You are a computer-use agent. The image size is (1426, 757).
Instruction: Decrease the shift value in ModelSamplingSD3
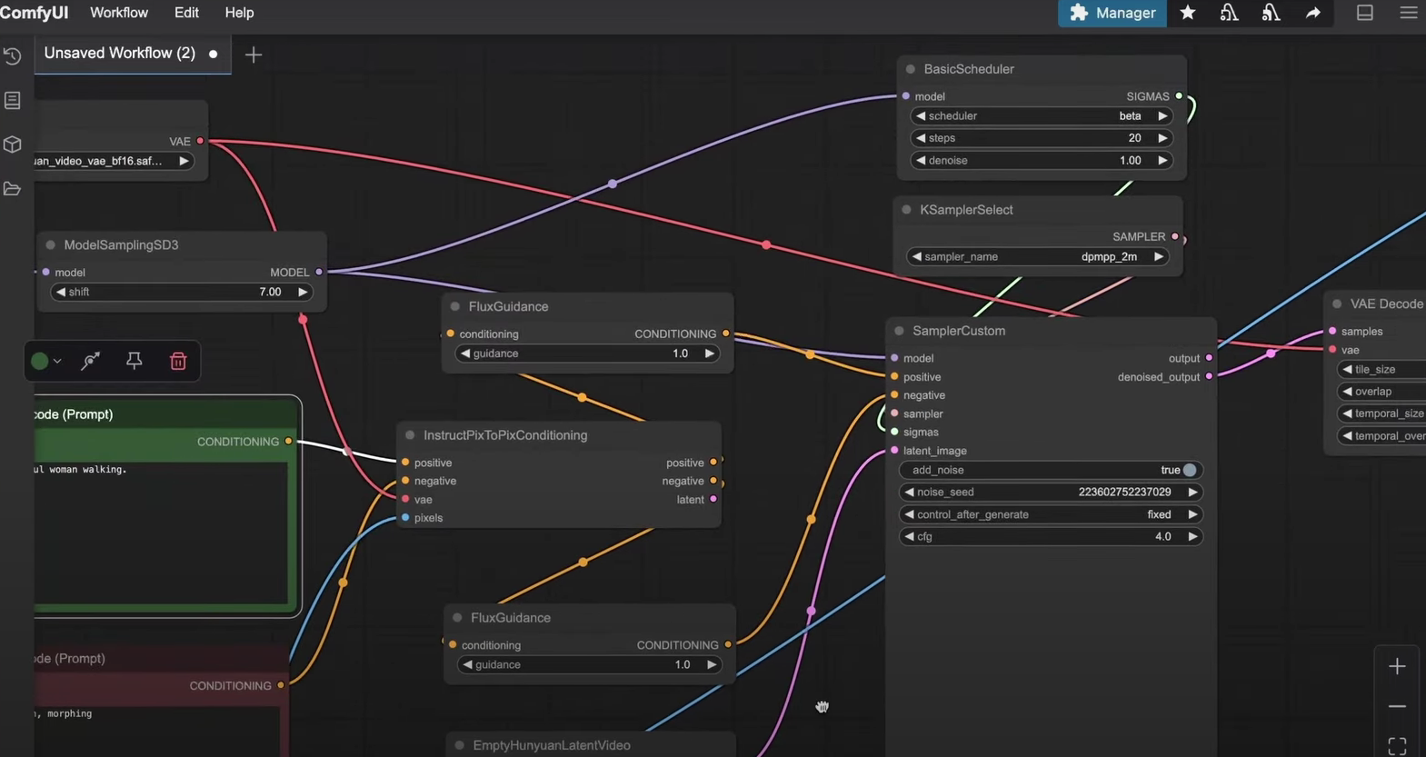61,292
